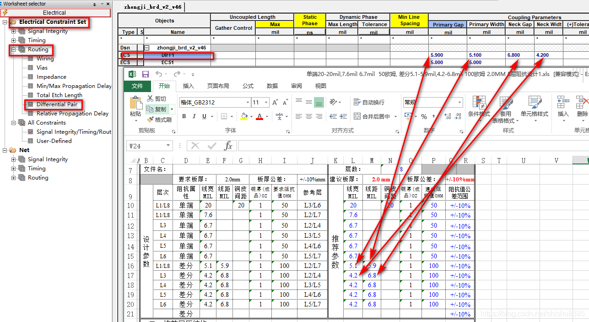Toggle the wrap text (自动换行) button
The height and width of the screenshot is (322, 589).
click(x=369, y=102)
